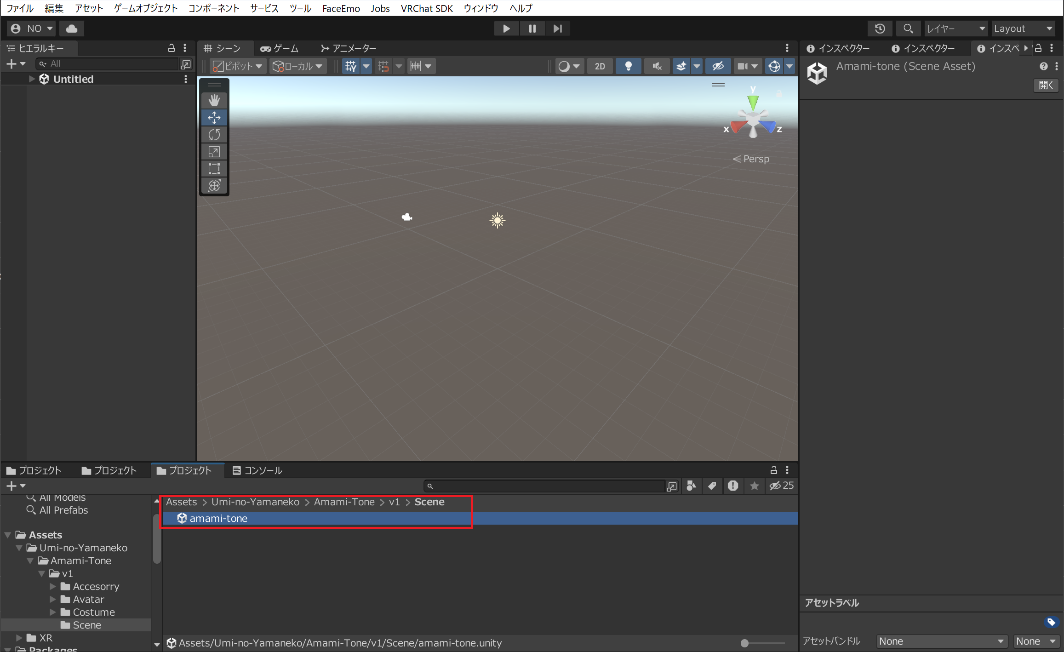Toggle 2D scene view mode
Viewport: 1064px width, 652px height.
point(600,66)
